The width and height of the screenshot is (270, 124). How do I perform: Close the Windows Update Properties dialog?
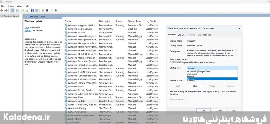click(239, 28)
